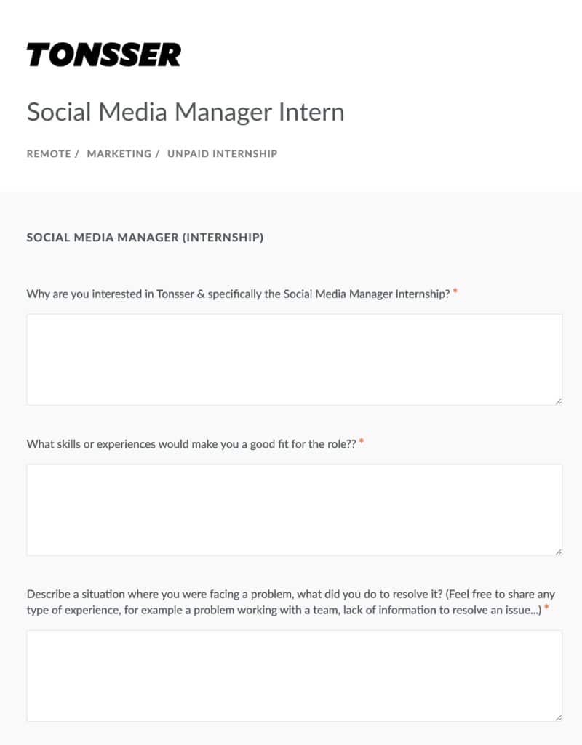Click the slash separator between REMOTE and MARKETING
Image resolution: width=582 pixels, height=745 pixels.
tap(76, 154)
